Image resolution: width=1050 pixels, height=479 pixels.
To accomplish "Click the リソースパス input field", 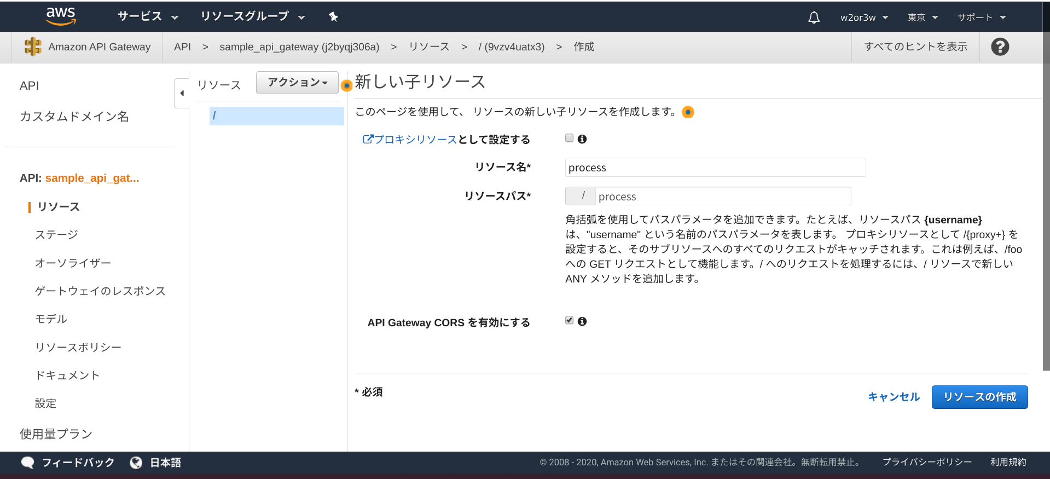I will coord(723,196).
